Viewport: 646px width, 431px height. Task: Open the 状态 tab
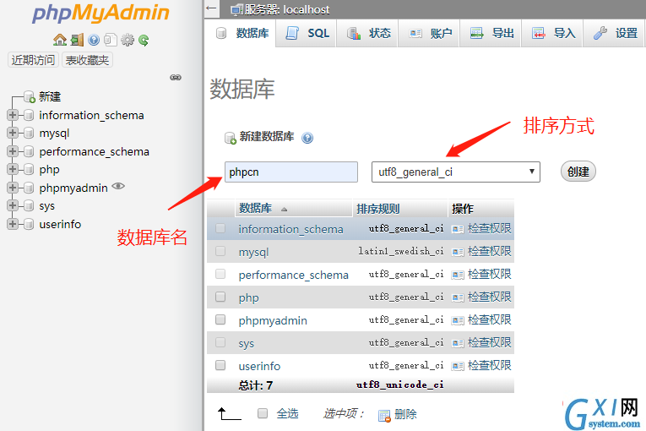coord(368,34)
